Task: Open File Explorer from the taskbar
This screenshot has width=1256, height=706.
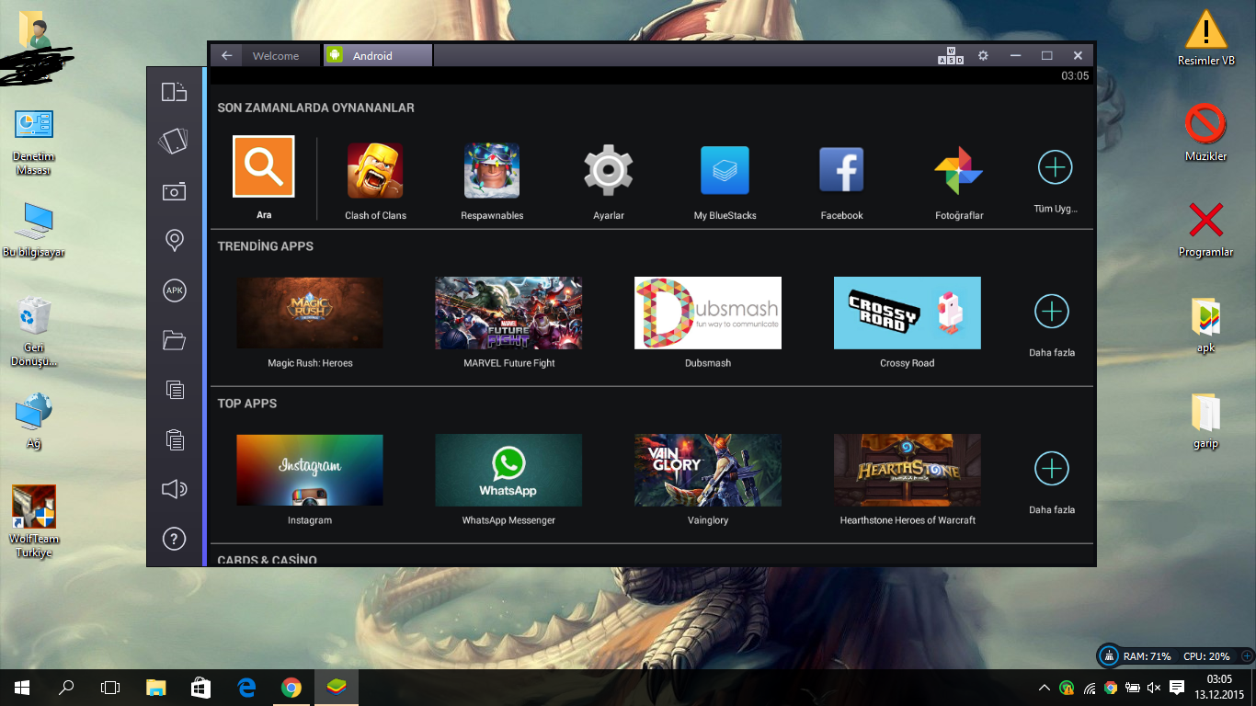Action: pos(156,688)
